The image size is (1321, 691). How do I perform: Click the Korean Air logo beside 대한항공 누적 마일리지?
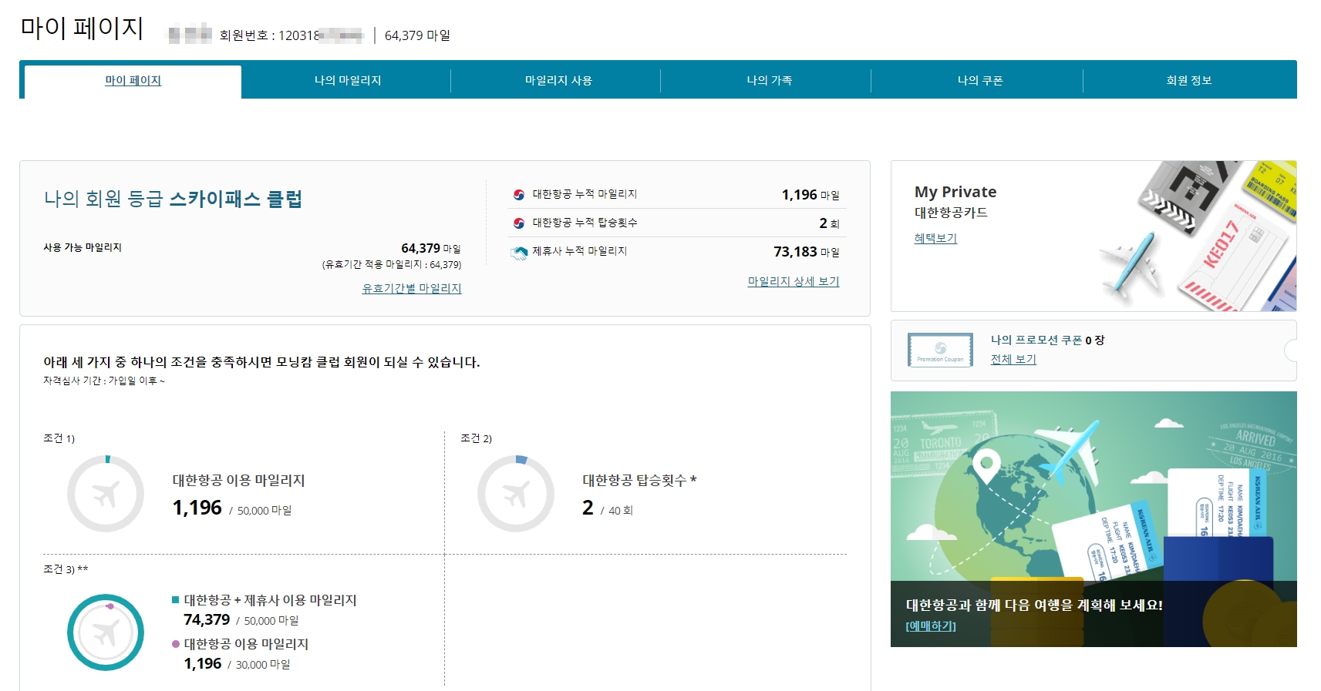(x=519, y=195)
